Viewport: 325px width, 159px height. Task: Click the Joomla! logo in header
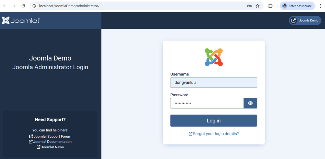[x=21, y=20]
